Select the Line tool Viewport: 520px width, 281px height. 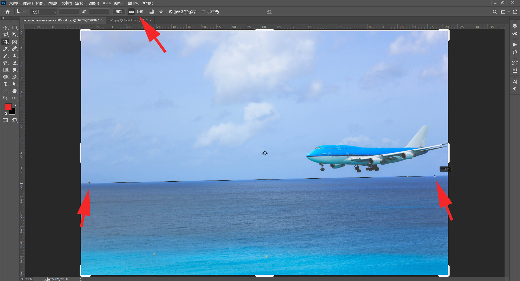[x=5, y=91]
